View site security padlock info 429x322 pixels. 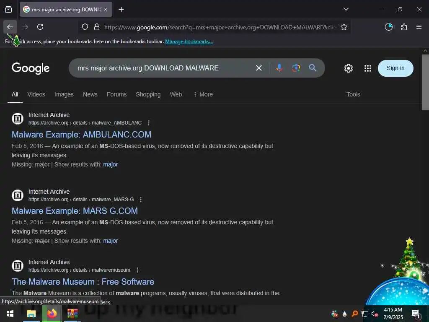[x=97, y=27]
